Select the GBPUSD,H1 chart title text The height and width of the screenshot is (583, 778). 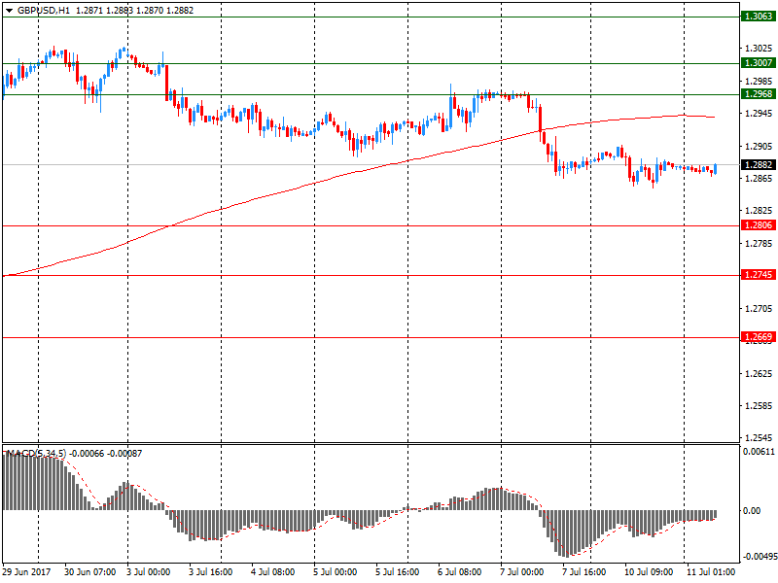44,11
